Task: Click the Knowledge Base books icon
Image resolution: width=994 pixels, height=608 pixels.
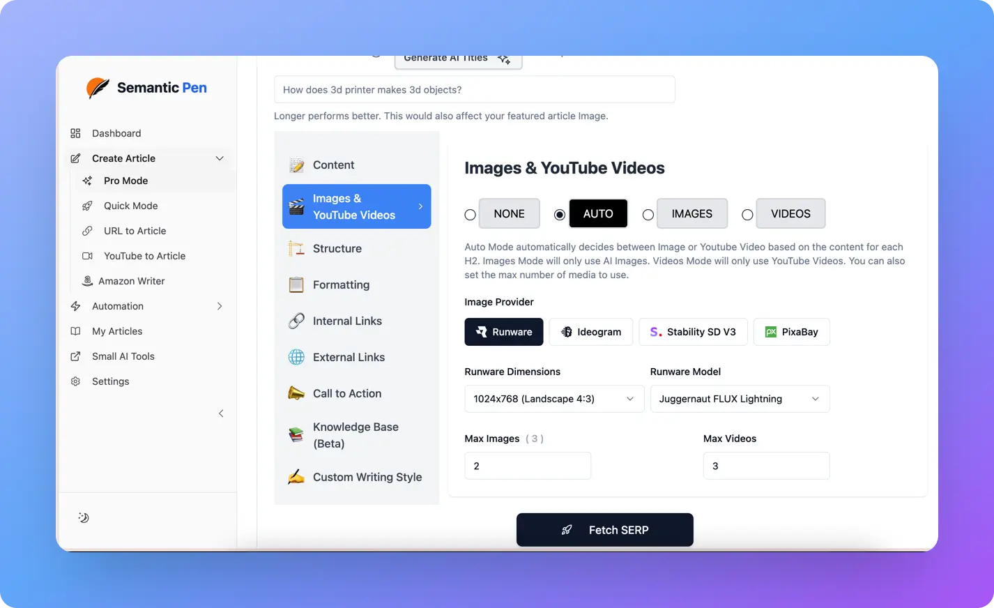Action: click(x=296, y=436)
